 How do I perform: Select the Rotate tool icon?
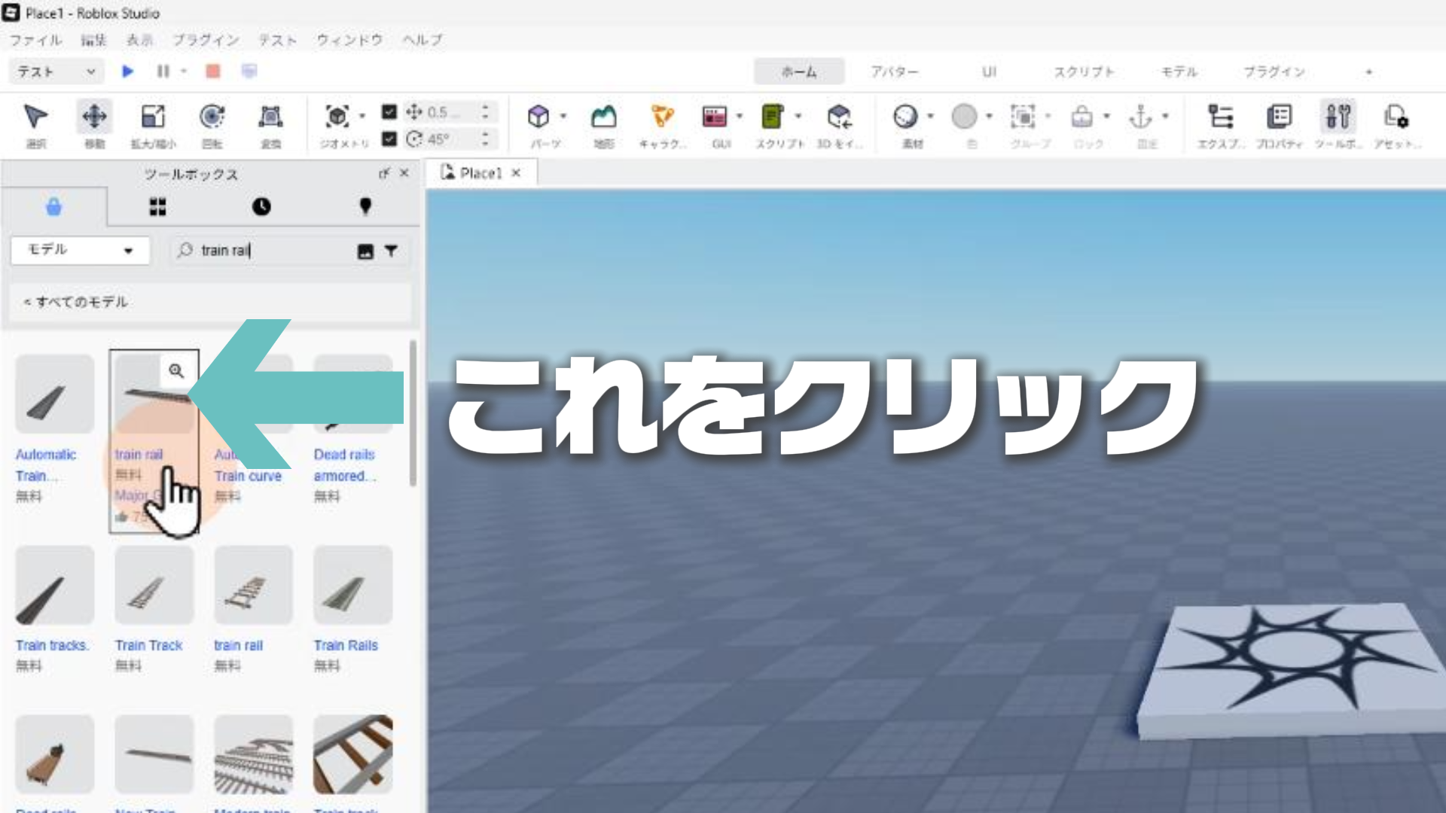(x=212, y=117)
